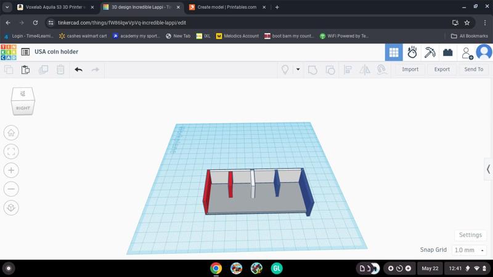Open the site information icon in address bar
Image resolution: width=493 pixels, height=277 pixels.
[51, 23]
